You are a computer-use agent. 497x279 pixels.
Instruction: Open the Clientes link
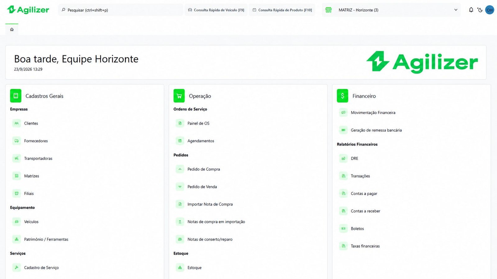pyautogui.click(x=31, y=123)
